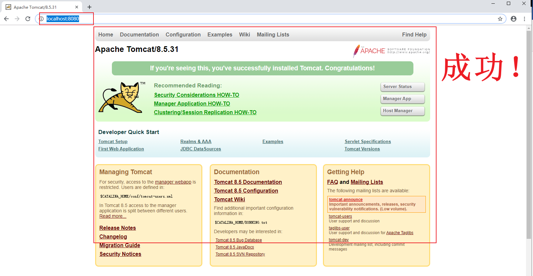The image size is (533, 276).
Task: Open the Examples quick start link
Action: [273, 141]
